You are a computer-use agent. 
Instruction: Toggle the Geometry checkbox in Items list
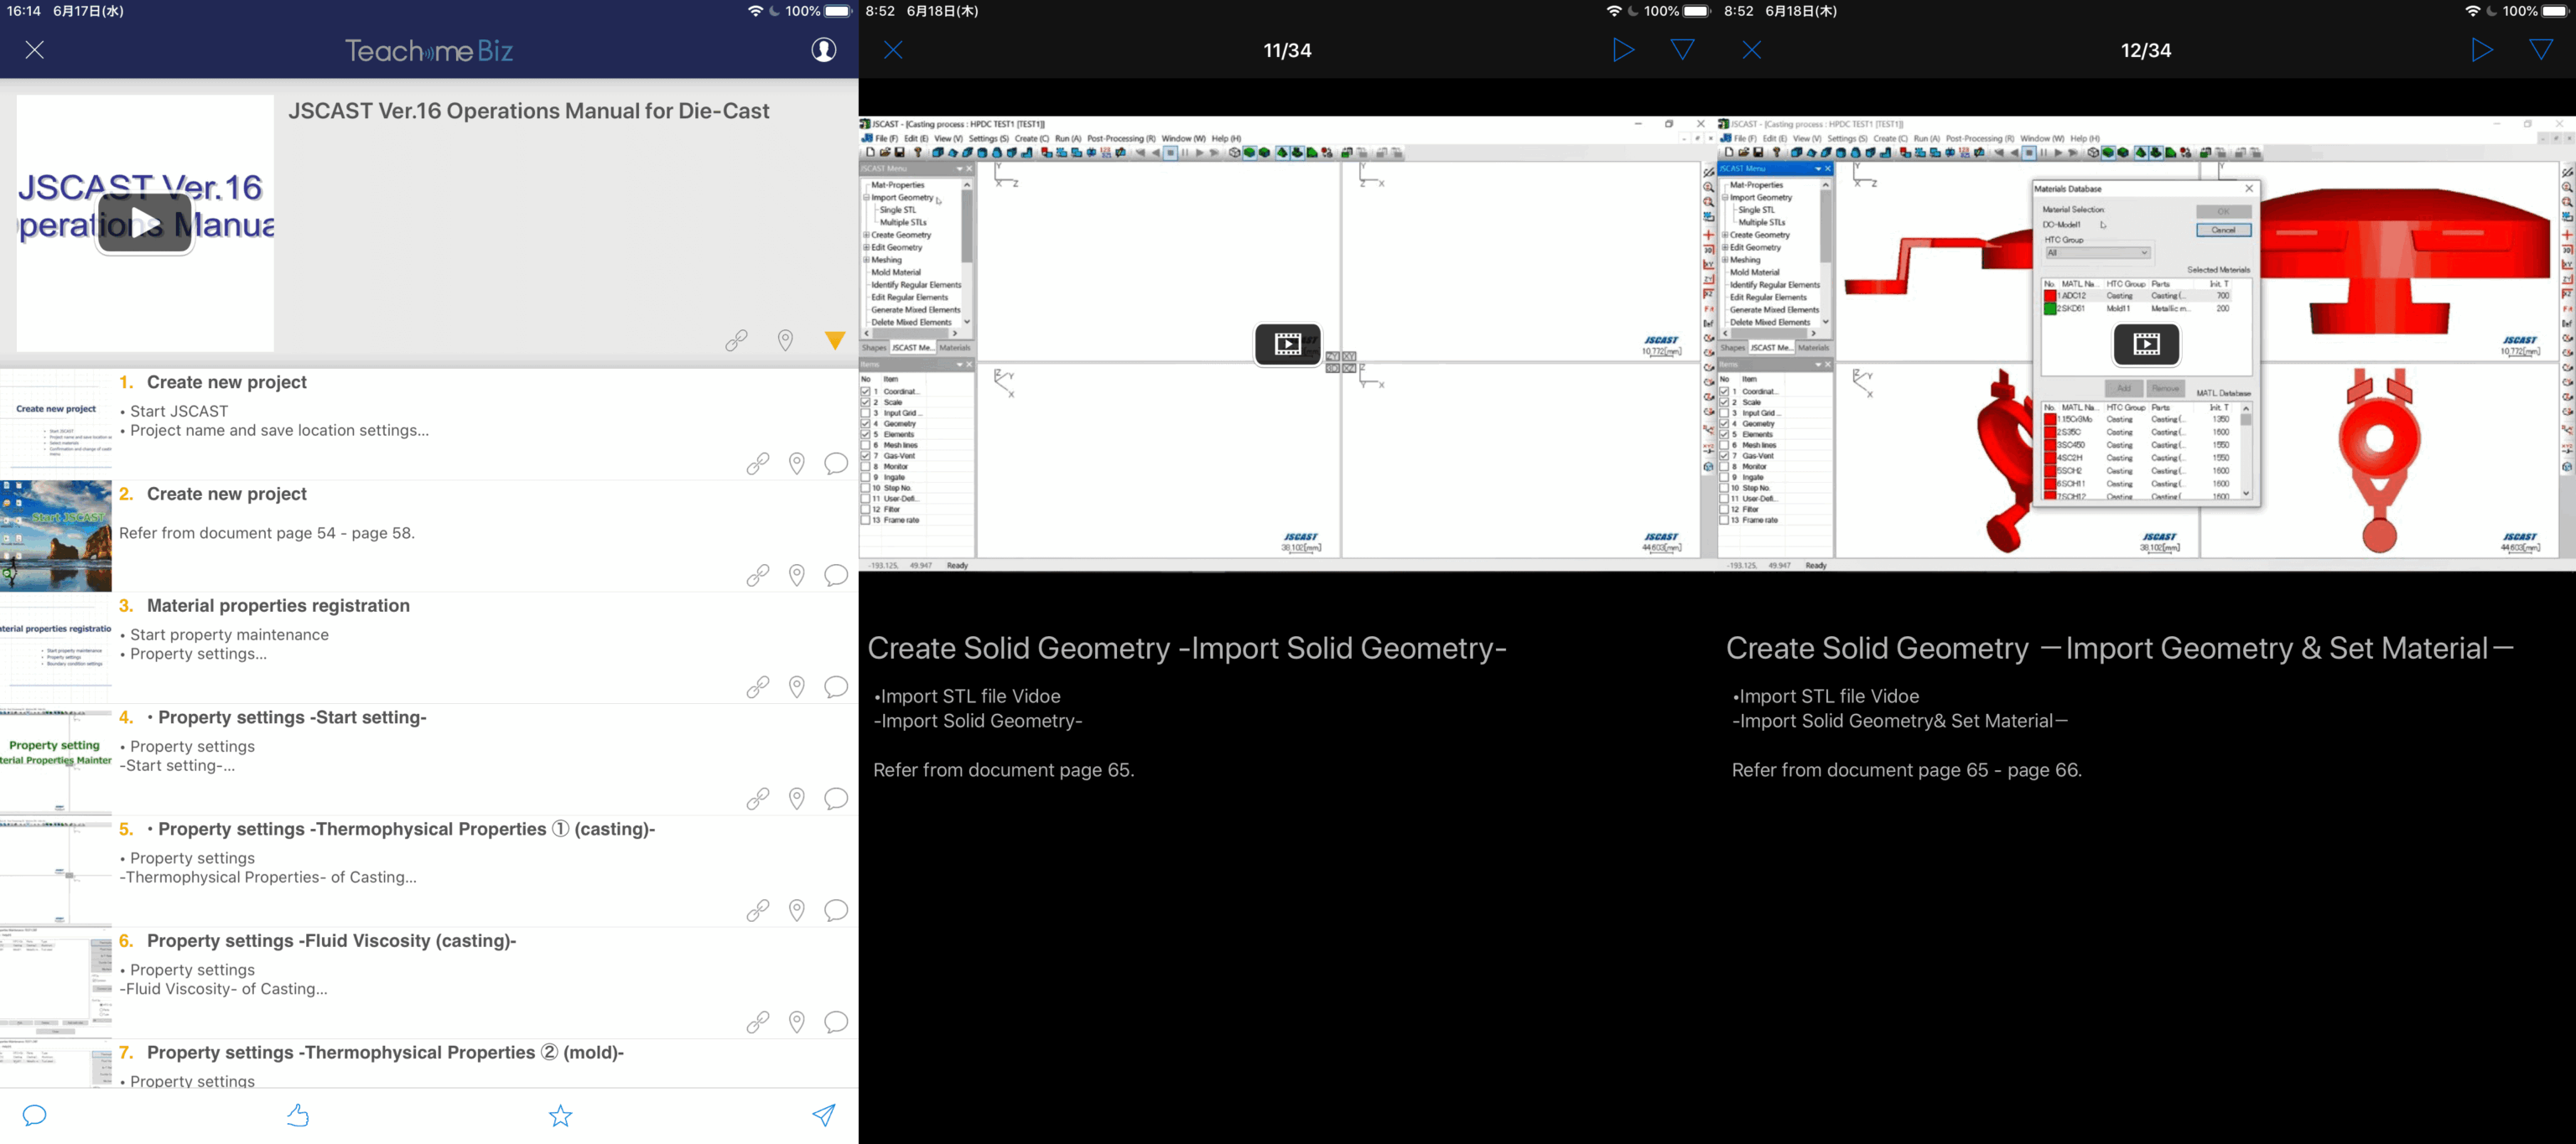point(866,423)
